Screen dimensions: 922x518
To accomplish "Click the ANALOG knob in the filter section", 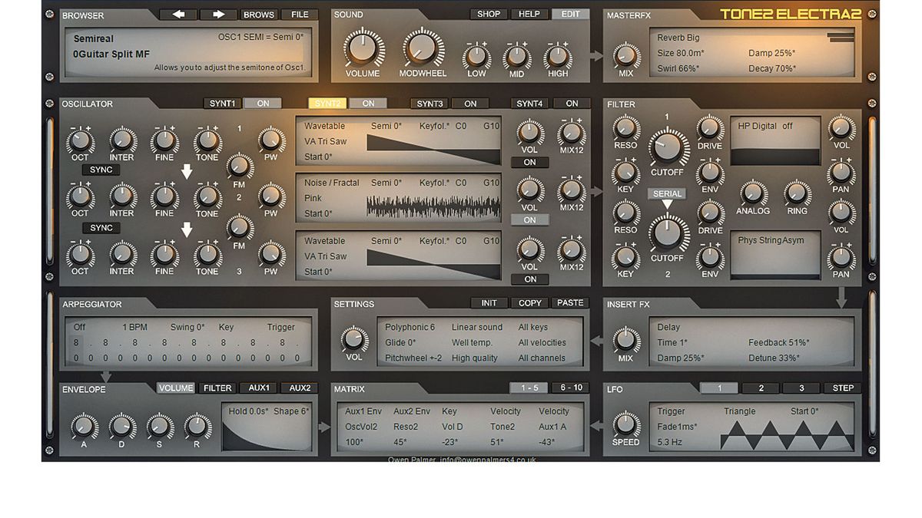I will (753, 192).
